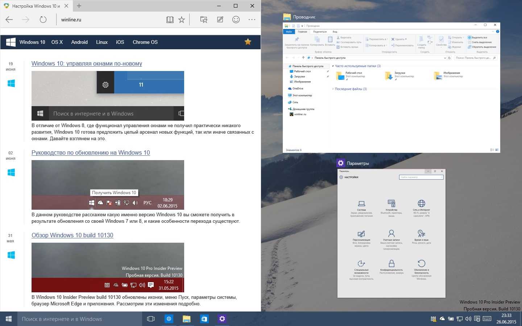Select 'Этот компьютер' in Проводник tree
The image size is (522, 326).
coord(299,95)
